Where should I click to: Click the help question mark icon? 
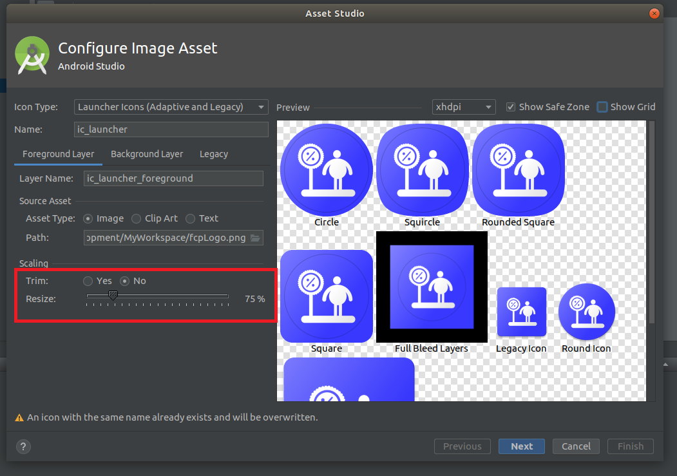click(x=23, y=446)
